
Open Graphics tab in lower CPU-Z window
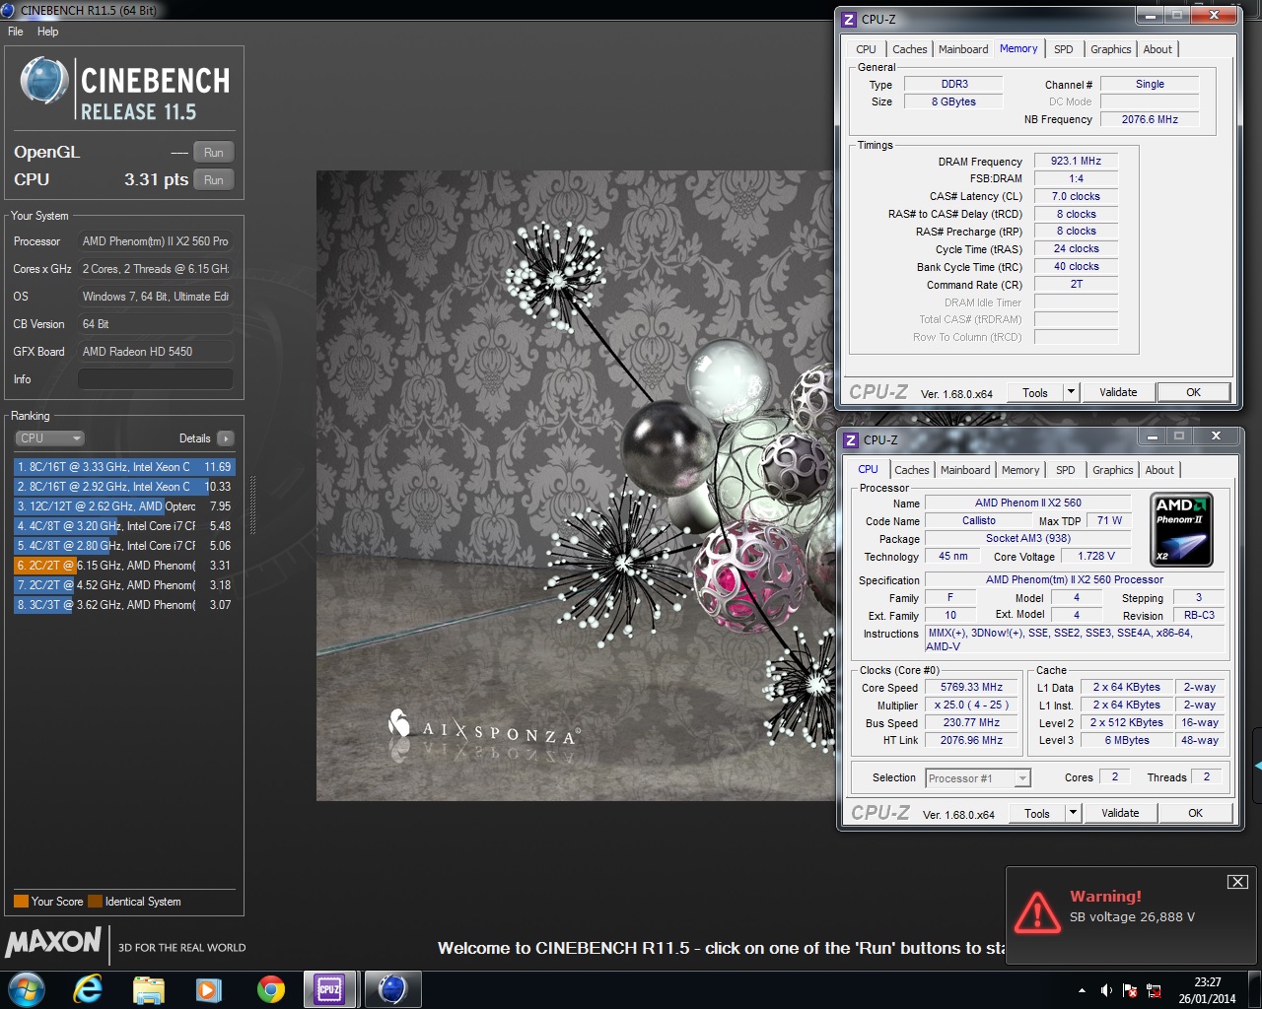click(1113, 470)
